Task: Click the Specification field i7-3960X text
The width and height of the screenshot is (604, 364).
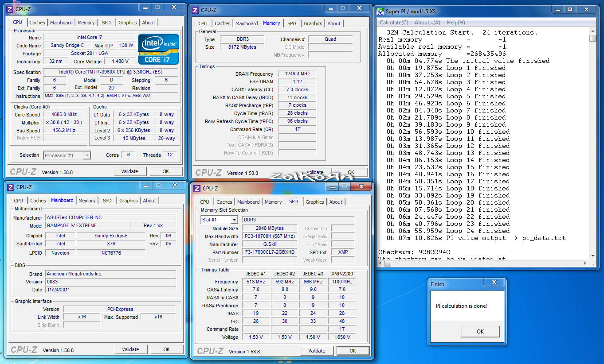Action: [x=111, y=72]
